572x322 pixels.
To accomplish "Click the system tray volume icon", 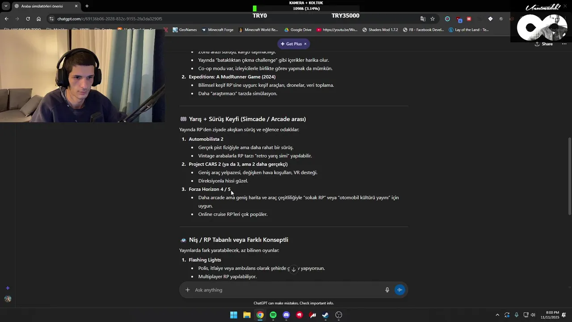I will [533, 315].
